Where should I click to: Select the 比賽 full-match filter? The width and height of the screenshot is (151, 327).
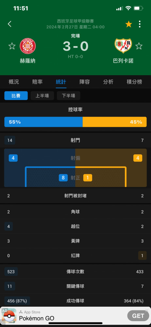click(16, 96)
